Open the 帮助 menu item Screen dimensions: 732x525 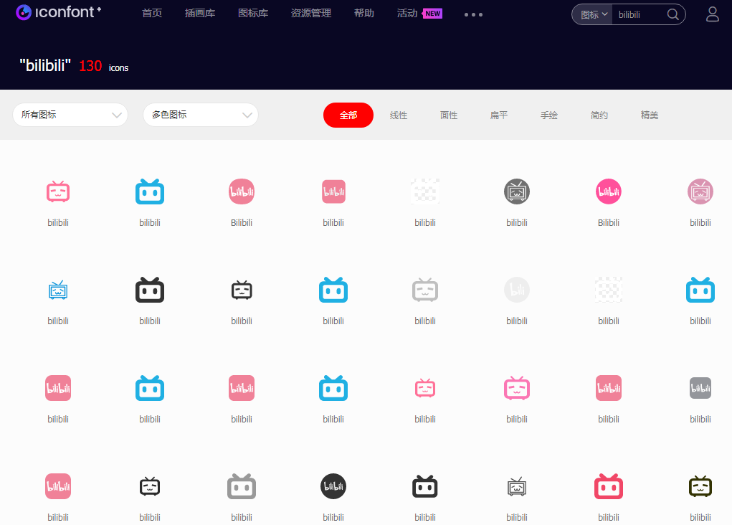point(364,13)
